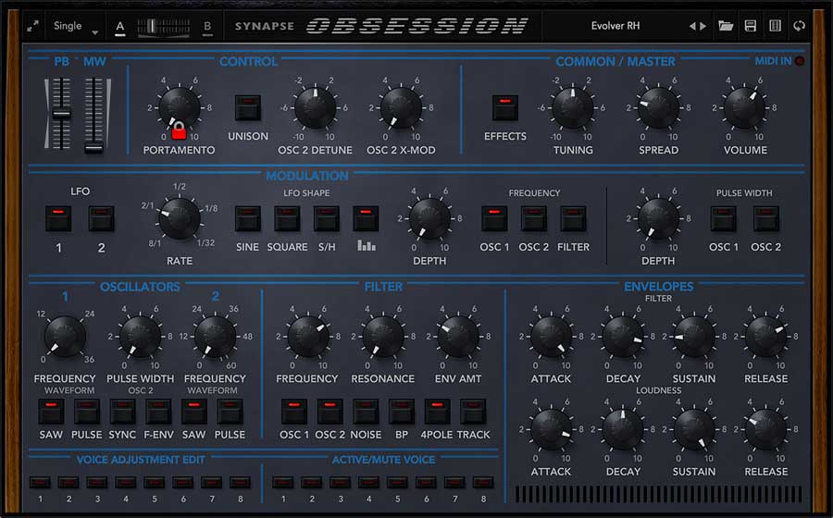Choose the SINE LFO shape

click(248, 218)
